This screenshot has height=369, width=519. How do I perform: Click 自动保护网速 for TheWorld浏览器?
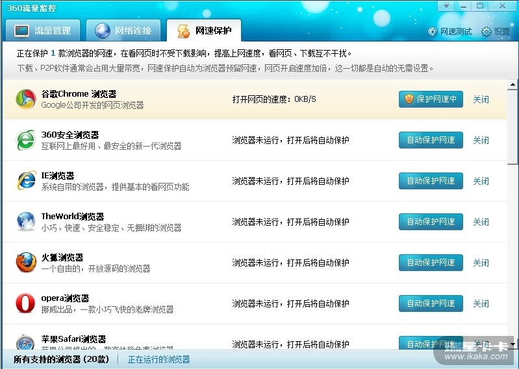[431, 222]
